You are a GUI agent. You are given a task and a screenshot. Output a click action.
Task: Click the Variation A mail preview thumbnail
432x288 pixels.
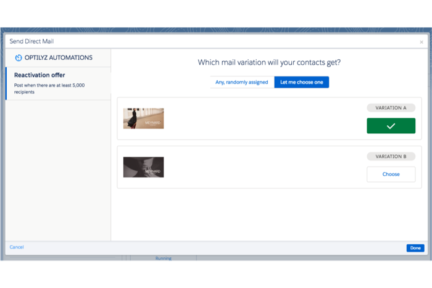click(x=143, y=118)
